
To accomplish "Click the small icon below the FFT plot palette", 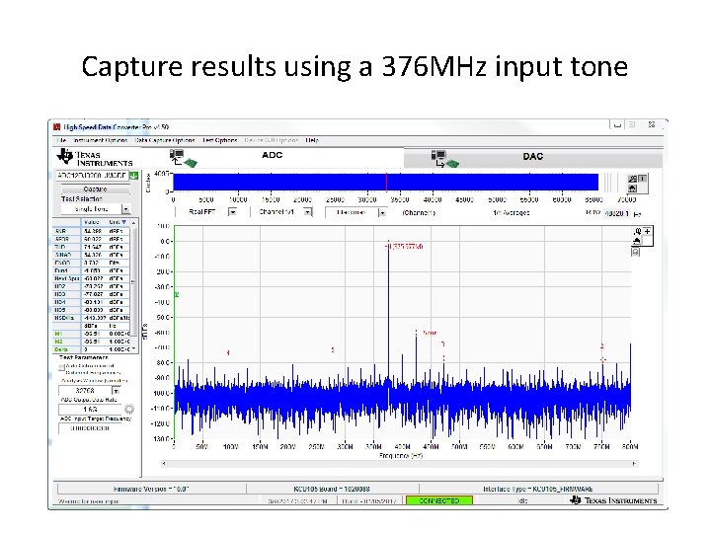I will click(635, 252).
